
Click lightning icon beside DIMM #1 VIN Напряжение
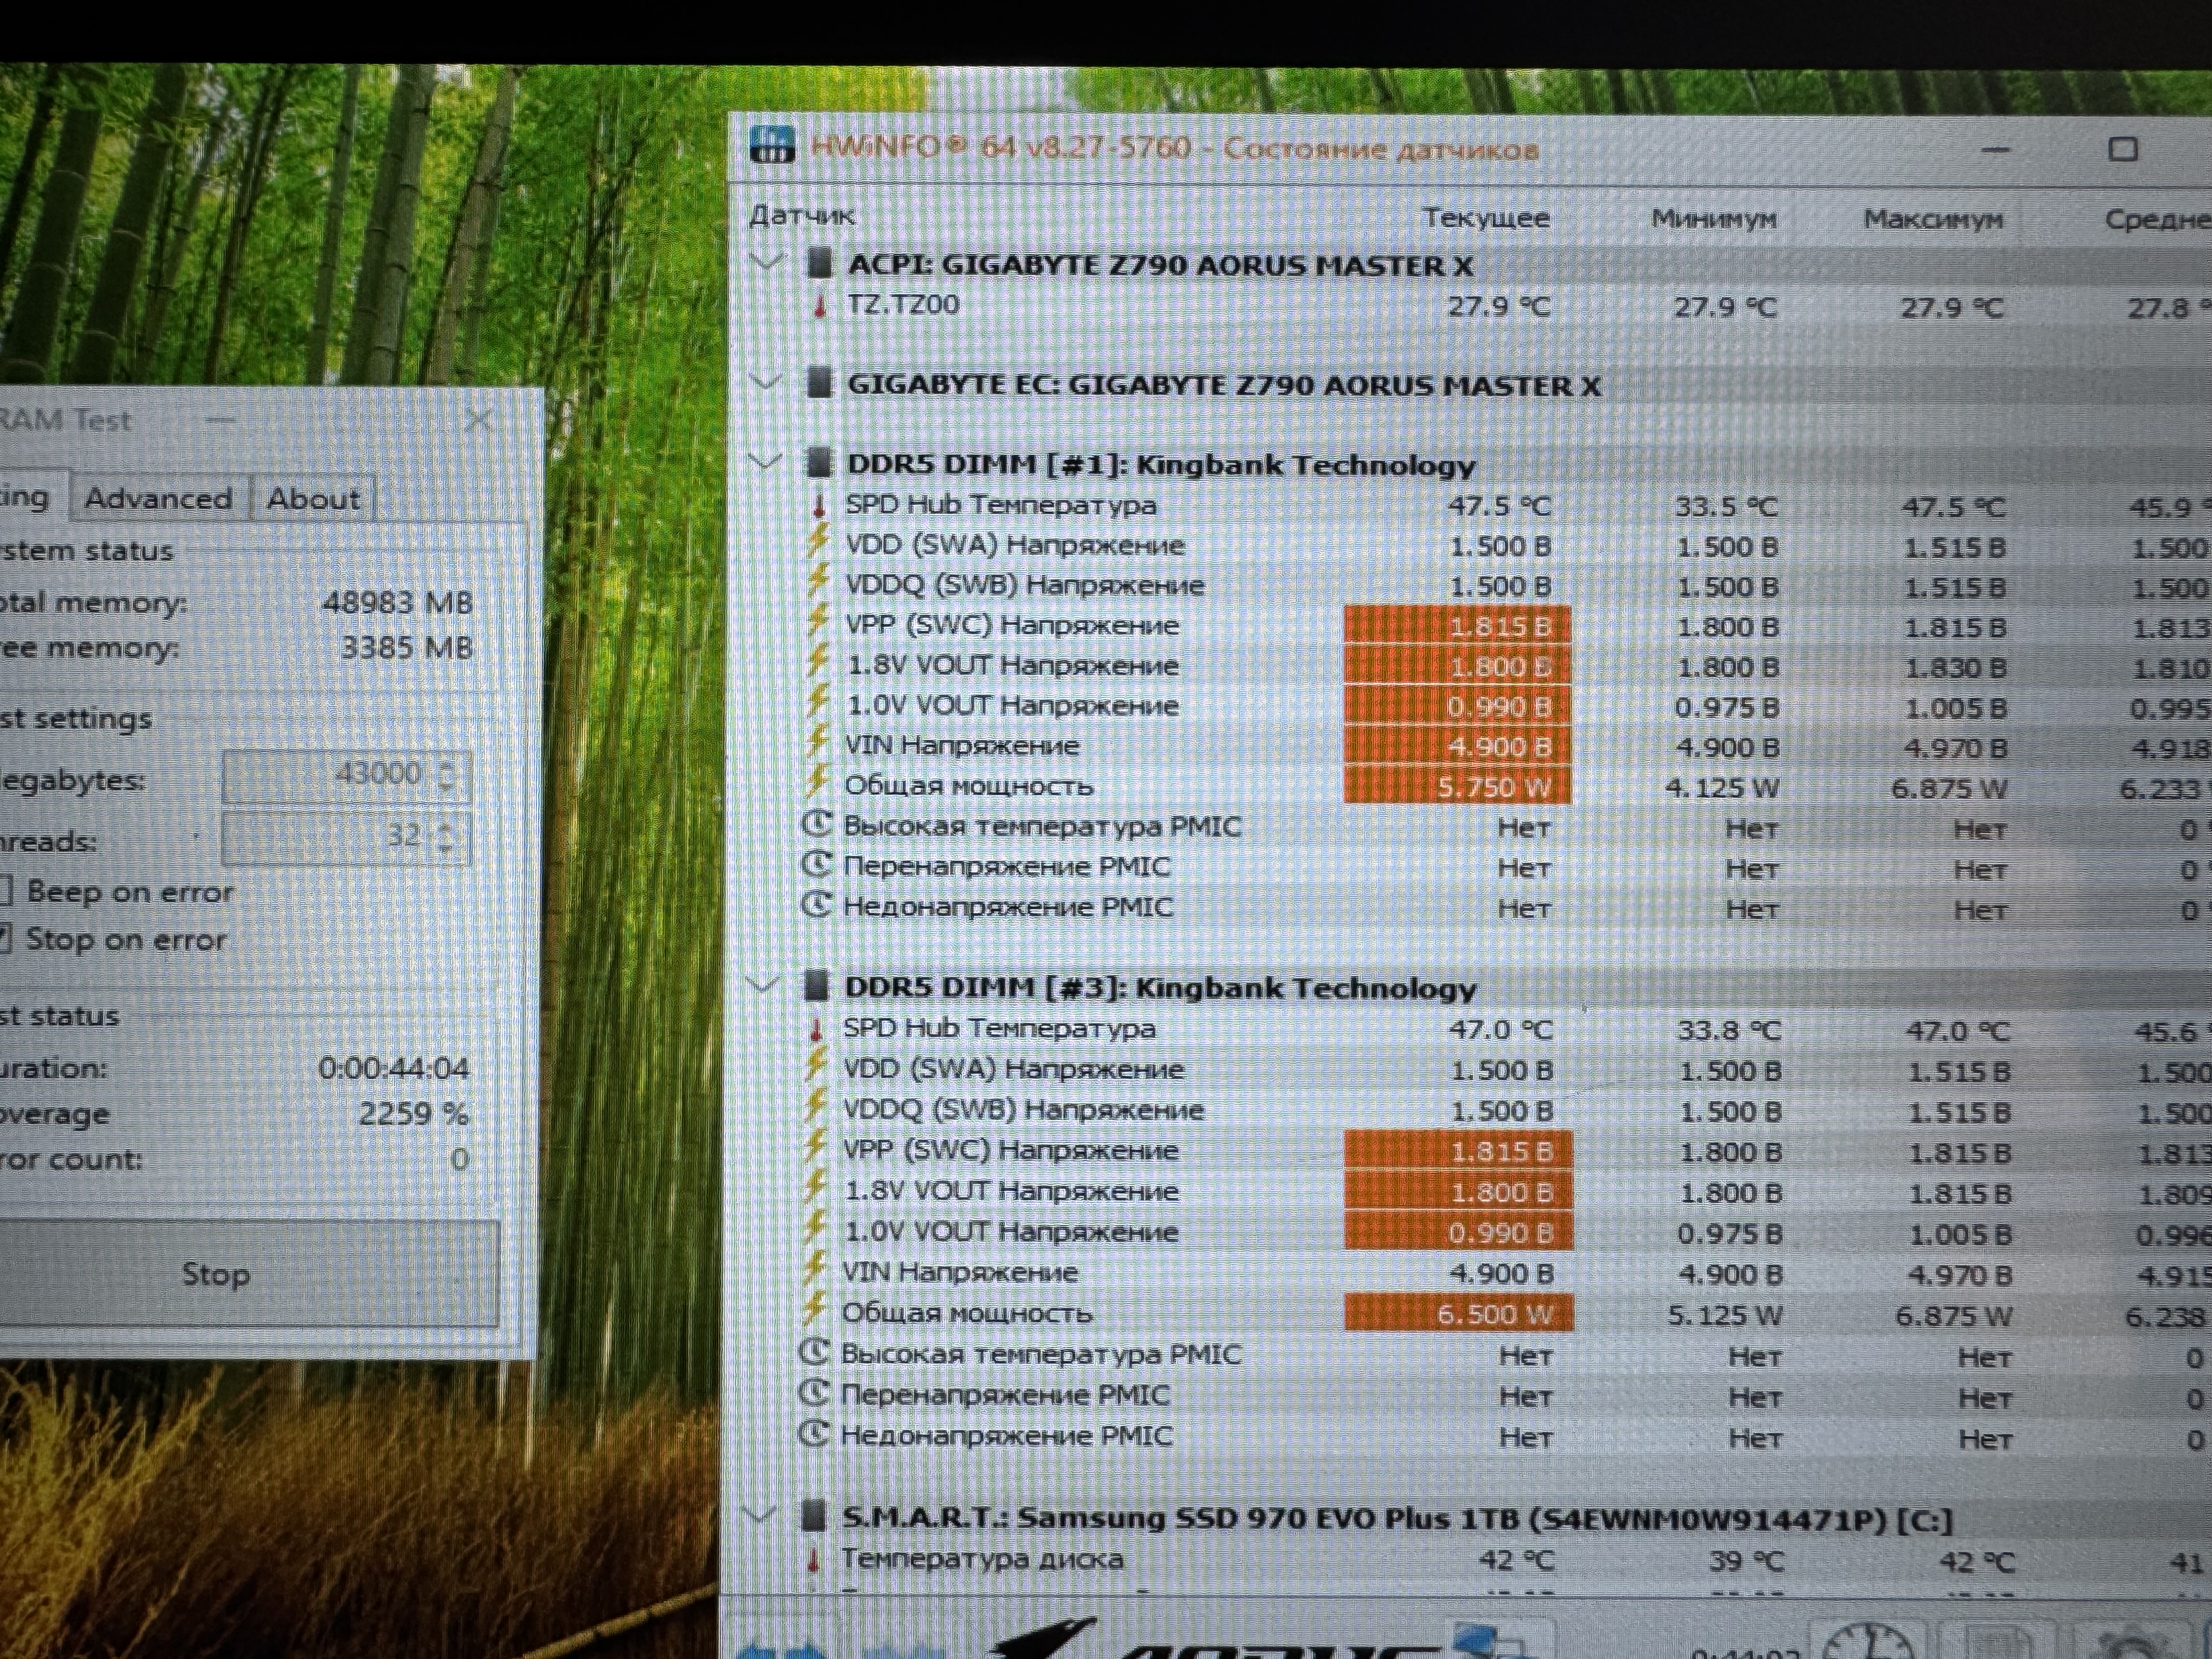tap(818, 743)
